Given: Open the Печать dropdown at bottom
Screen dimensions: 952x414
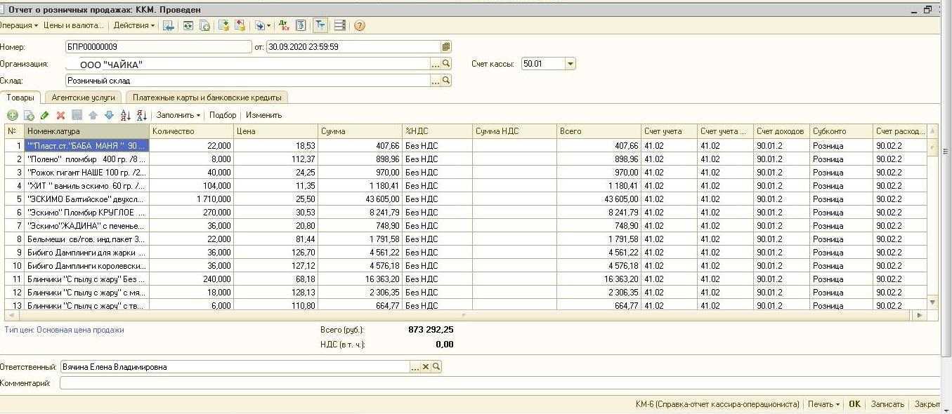Looking at the screenshot, I should (823, 404).
